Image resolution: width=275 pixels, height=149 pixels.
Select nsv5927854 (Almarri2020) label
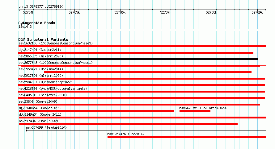[x=41, y=76]
